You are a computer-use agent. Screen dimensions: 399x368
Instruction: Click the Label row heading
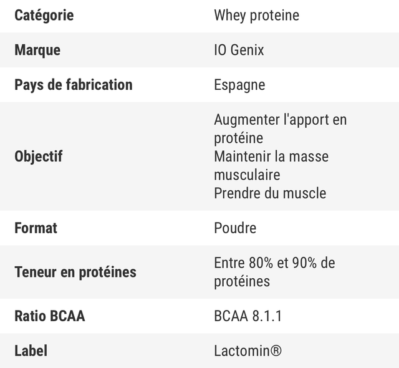point(31,351)
